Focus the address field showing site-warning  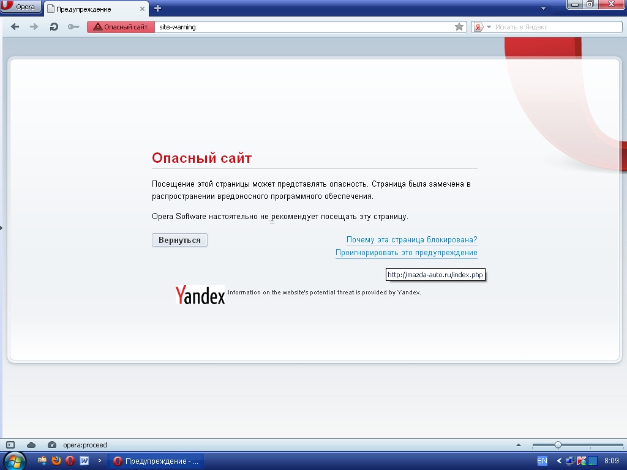pyautogui.click(x=304, y=27)
